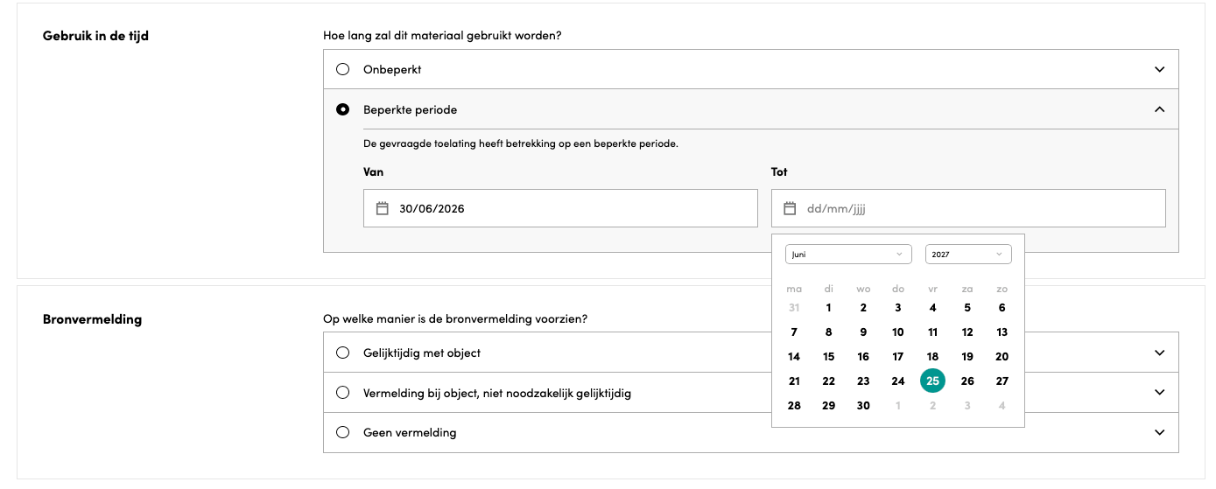1216x489 pixels.
Task: Collapse Beperkte periode with up chevron
Action: pos(1160,109)
